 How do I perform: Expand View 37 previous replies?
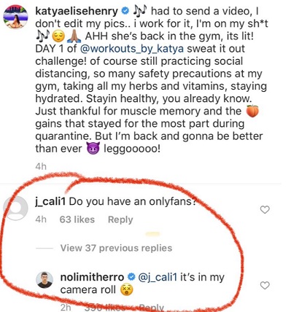pos(116,248)
